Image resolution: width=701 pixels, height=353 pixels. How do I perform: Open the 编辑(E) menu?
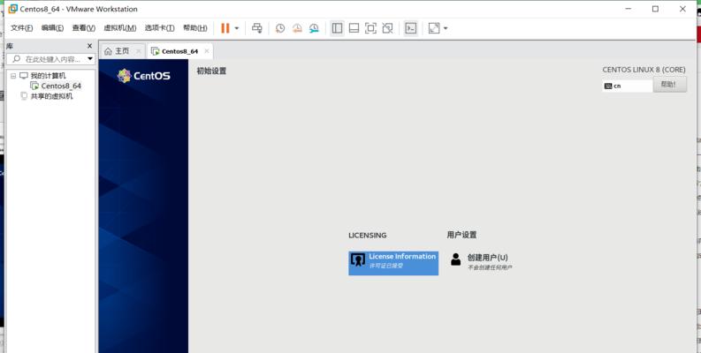[52, 28]
